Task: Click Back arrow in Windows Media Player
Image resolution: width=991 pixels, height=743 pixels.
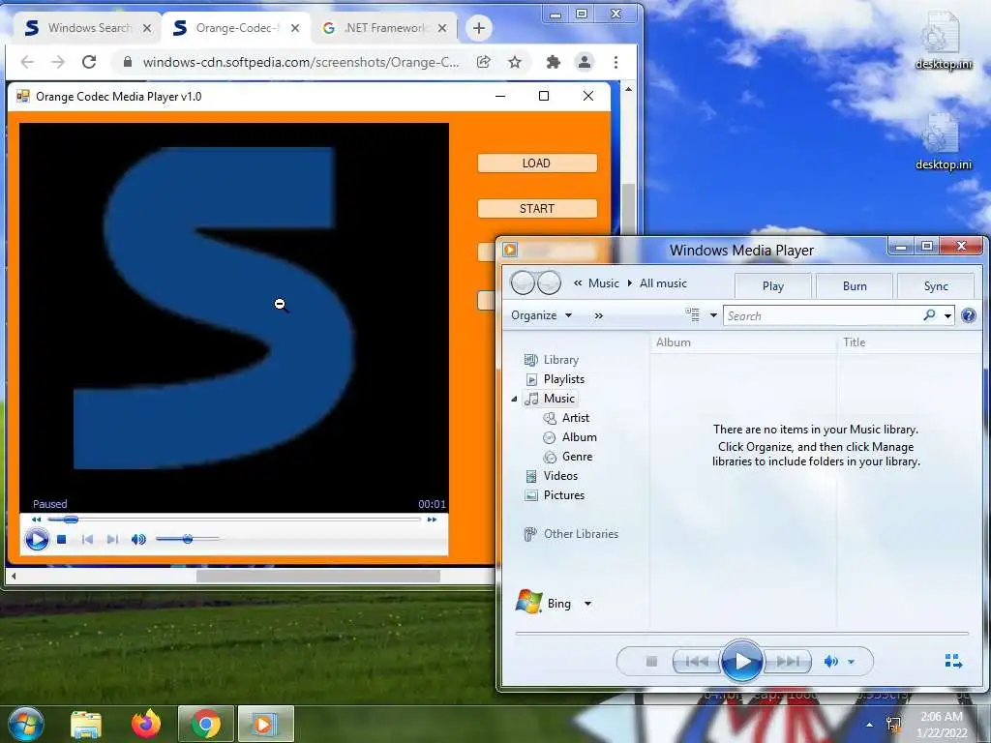Action: point(523,283)
